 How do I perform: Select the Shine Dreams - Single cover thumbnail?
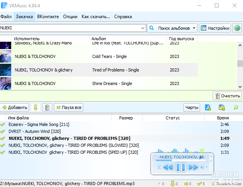pyautogui.click(x=5, y=83)
